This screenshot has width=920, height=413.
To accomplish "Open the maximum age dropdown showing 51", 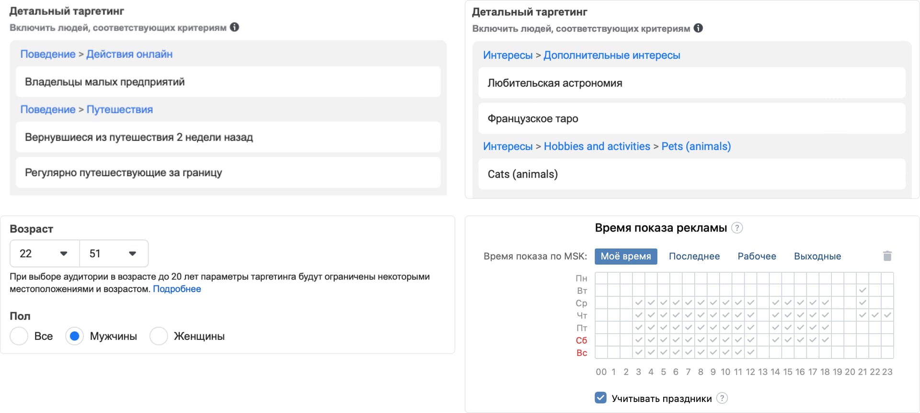I will (x=114, y=254).
